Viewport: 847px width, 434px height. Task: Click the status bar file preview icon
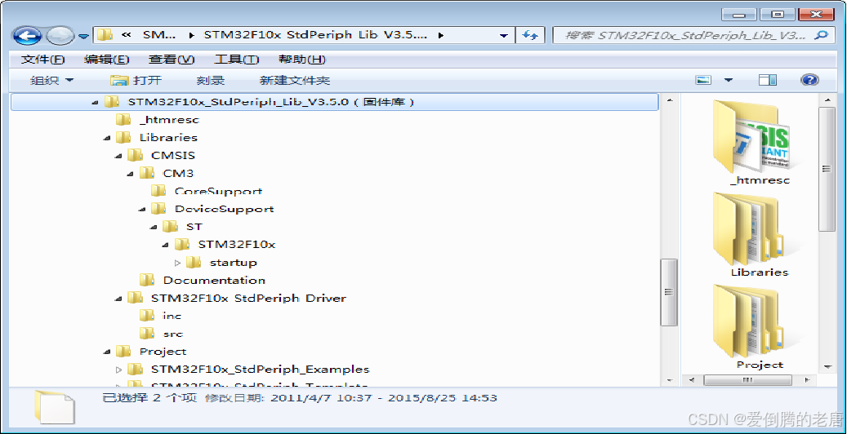[55, 406]
